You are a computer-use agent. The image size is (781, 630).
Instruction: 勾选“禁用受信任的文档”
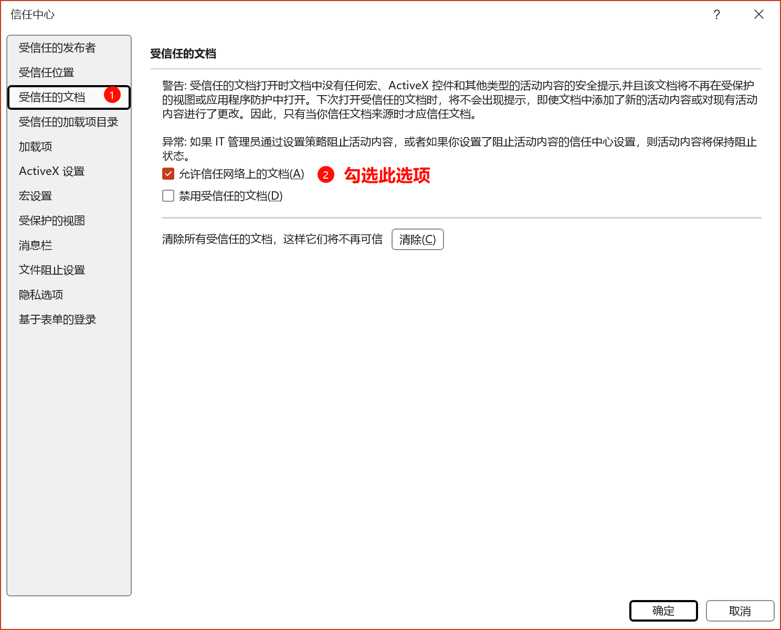click(168, 195)
